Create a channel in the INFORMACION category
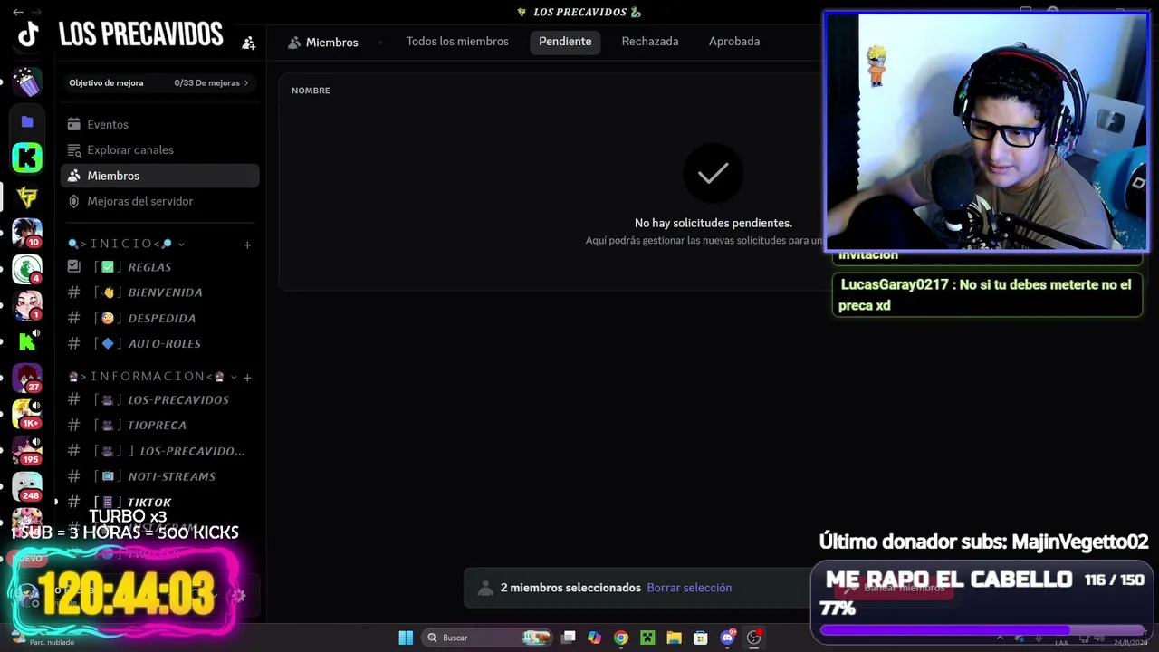 point(247,377)
